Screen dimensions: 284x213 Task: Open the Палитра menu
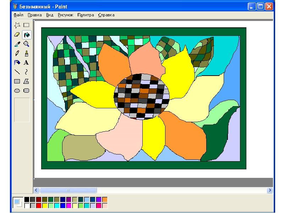tap(86, 15)
